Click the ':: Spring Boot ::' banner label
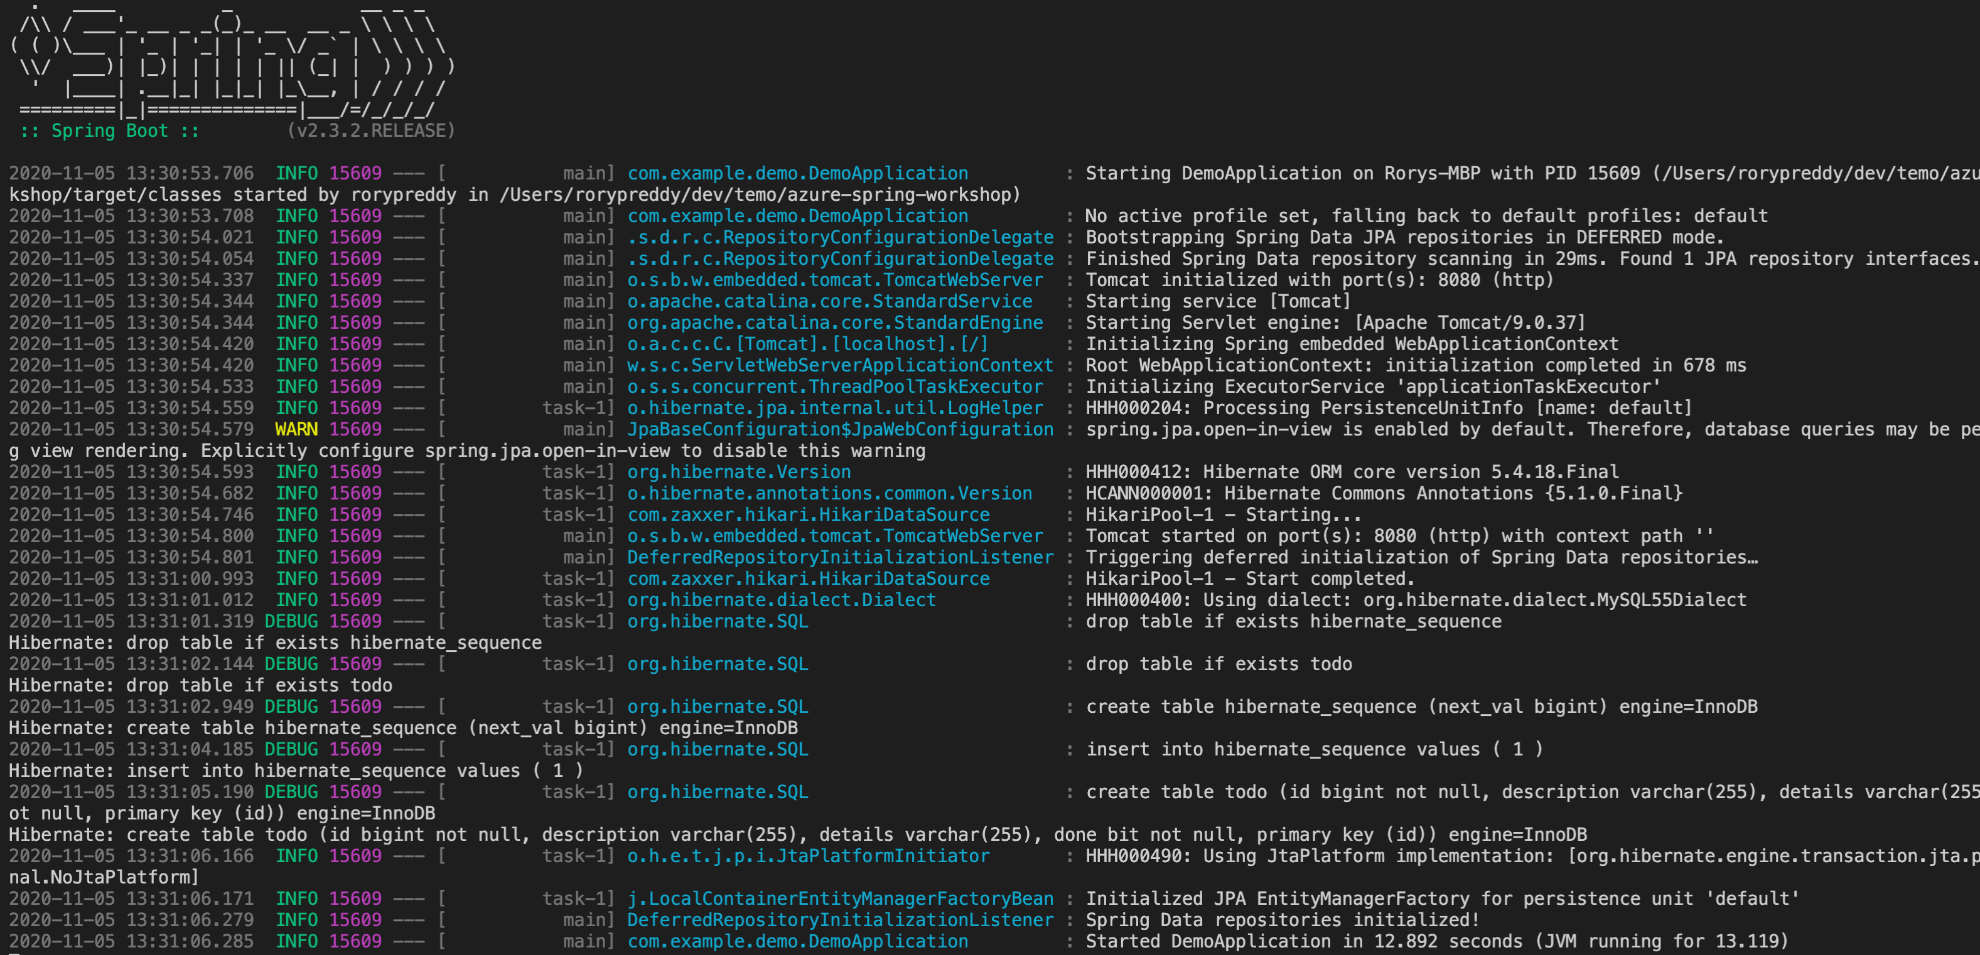The image size is (1980, 955). (x=109, y=131)
